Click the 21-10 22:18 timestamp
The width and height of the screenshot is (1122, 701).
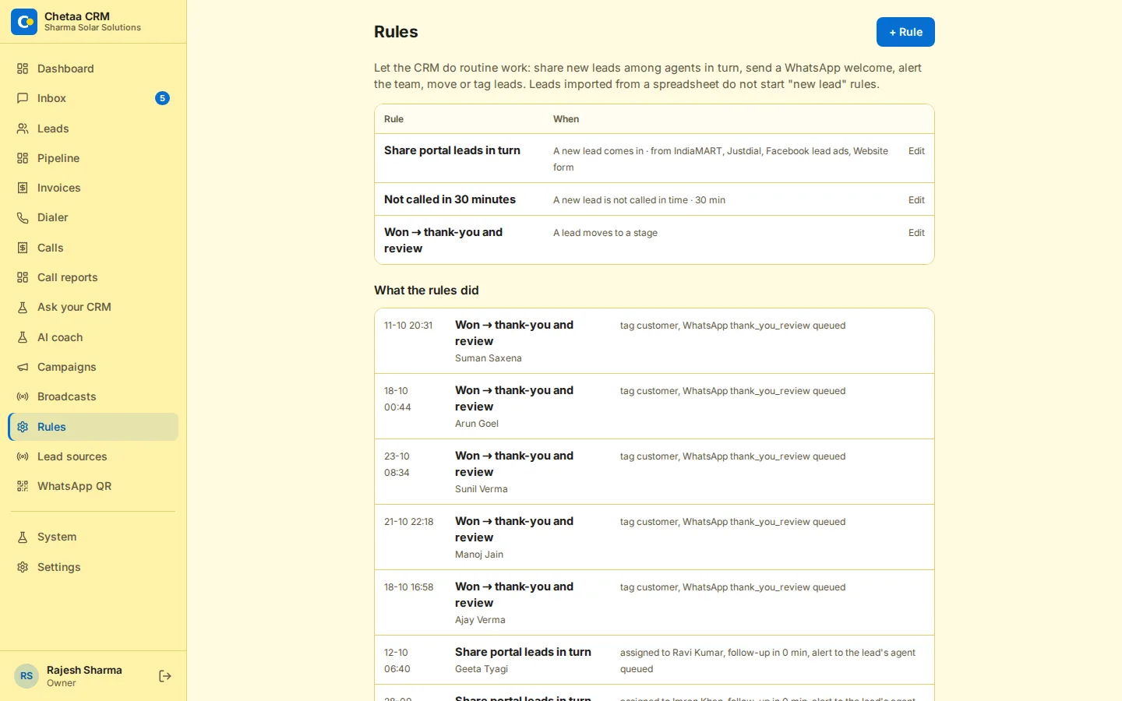[408, 522]
